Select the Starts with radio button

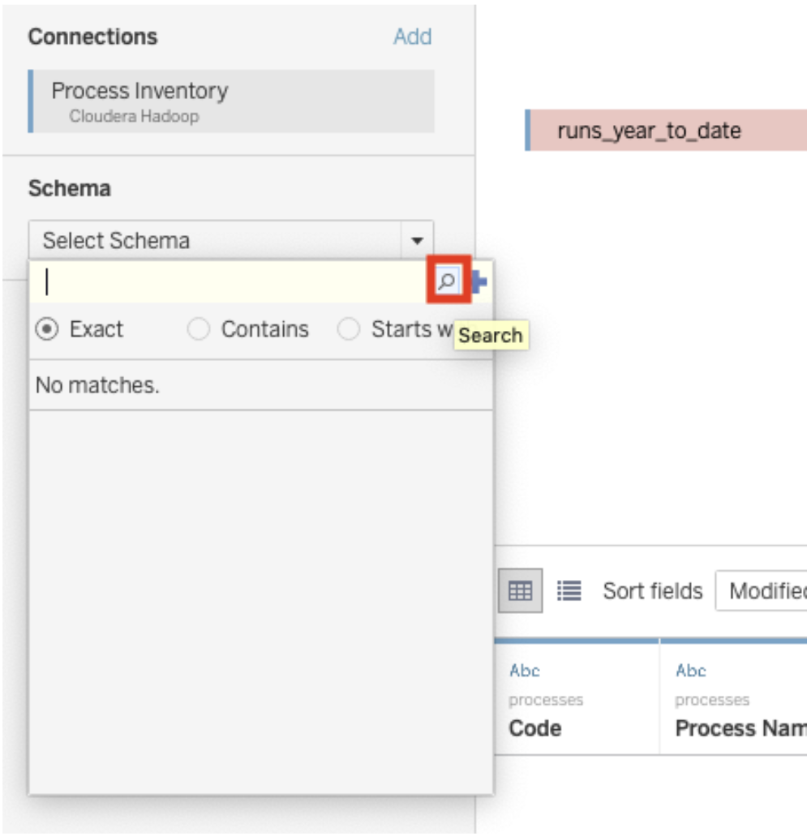coord(349,329)
